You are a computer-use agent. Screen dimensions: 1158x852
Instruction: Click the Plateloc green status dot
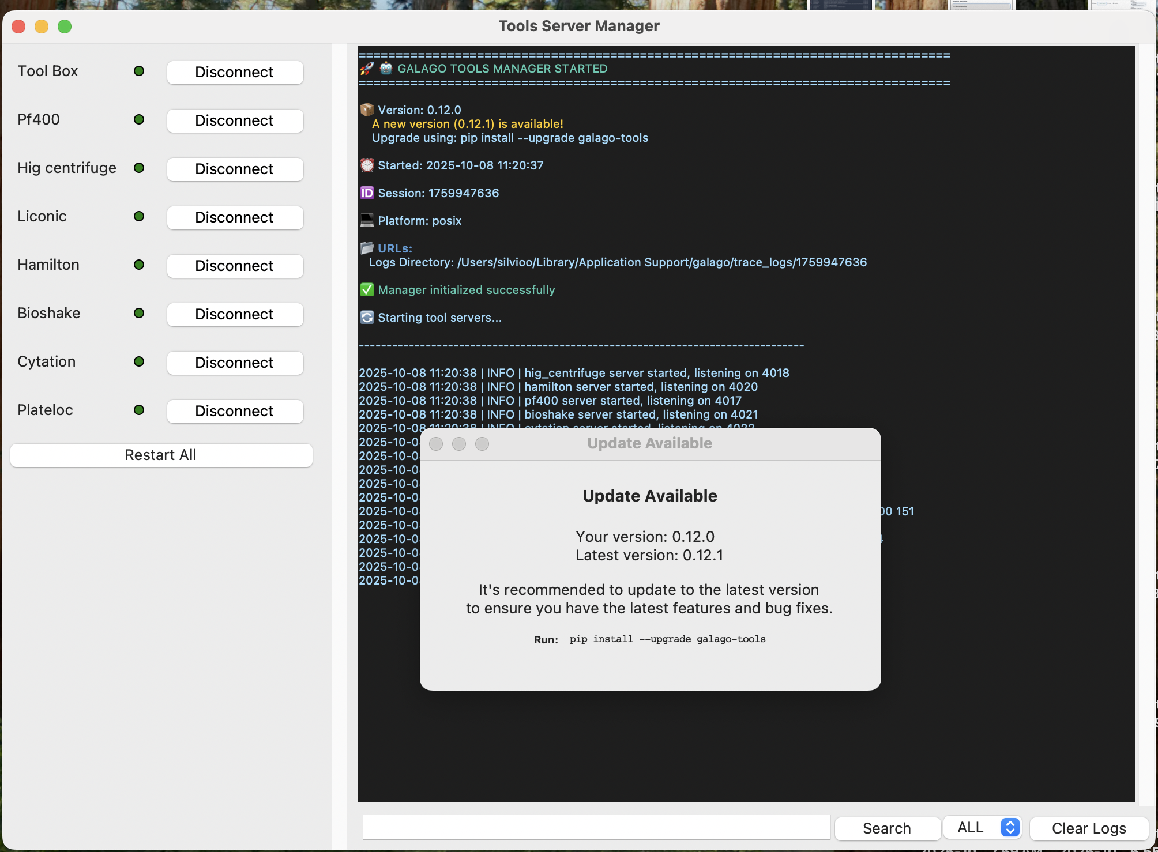click(x=139, y=410)
